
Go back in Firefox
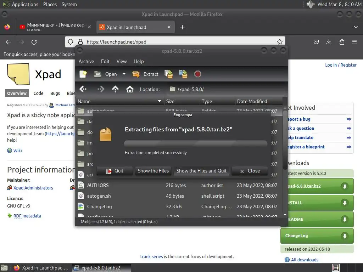point(9,42)
